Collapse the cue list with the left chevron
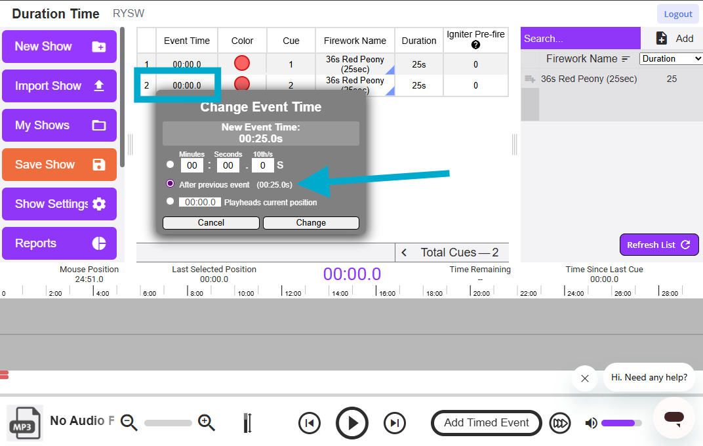The image size is (703, 446). pyautogui.click(x=403, y=252)
